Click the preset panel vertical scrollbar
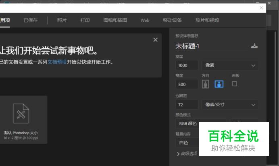 (x=275, y=87)
